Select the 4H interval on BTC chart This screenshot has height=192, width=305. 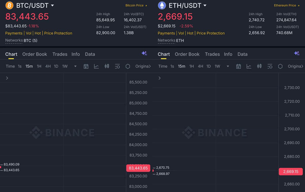point(48,66)
